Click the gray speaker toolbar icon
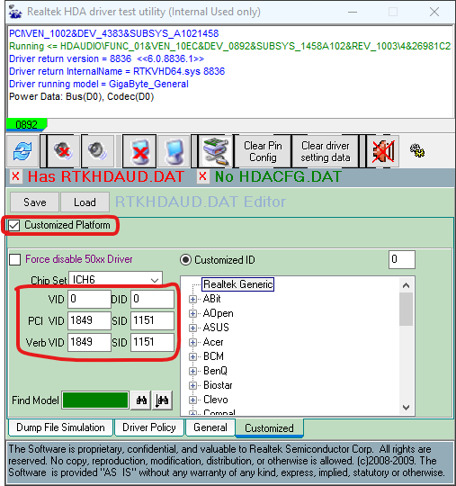The width and height of the screenshot is (456, 486). [x=97, y=151]
